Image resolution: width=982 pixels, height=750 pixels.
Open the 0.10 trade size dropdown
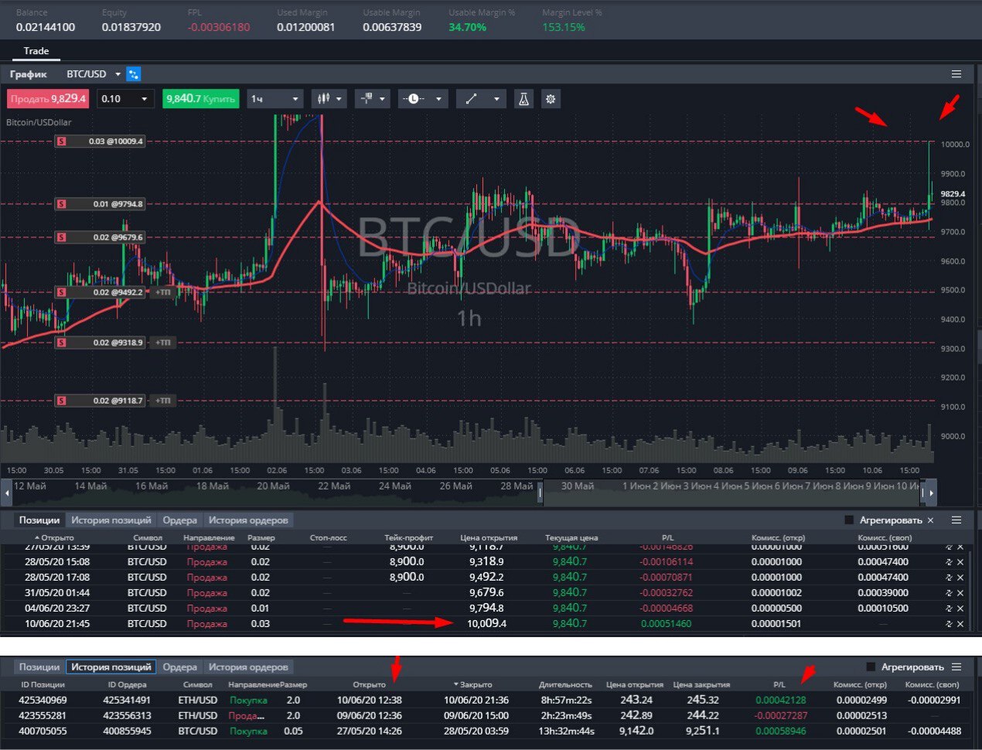pyautogui.click(x=144, y=99)
